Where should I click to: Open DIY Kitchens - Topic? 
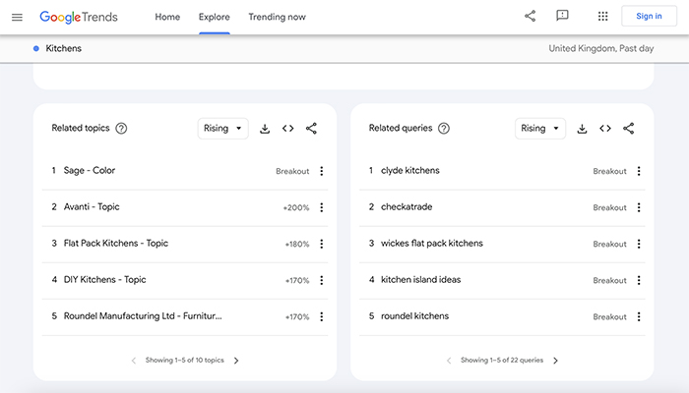104,280
